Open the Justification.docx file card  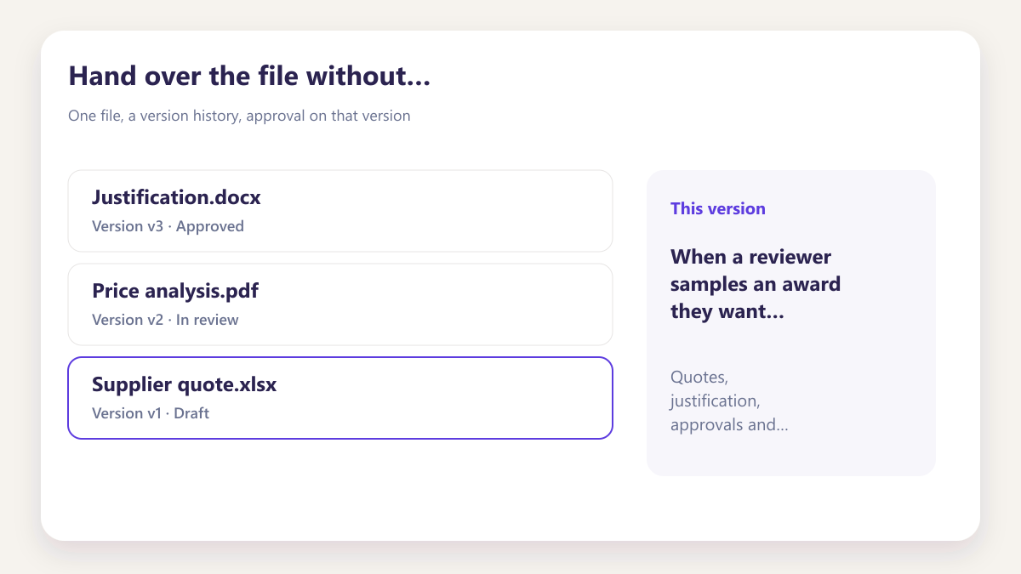340,211
